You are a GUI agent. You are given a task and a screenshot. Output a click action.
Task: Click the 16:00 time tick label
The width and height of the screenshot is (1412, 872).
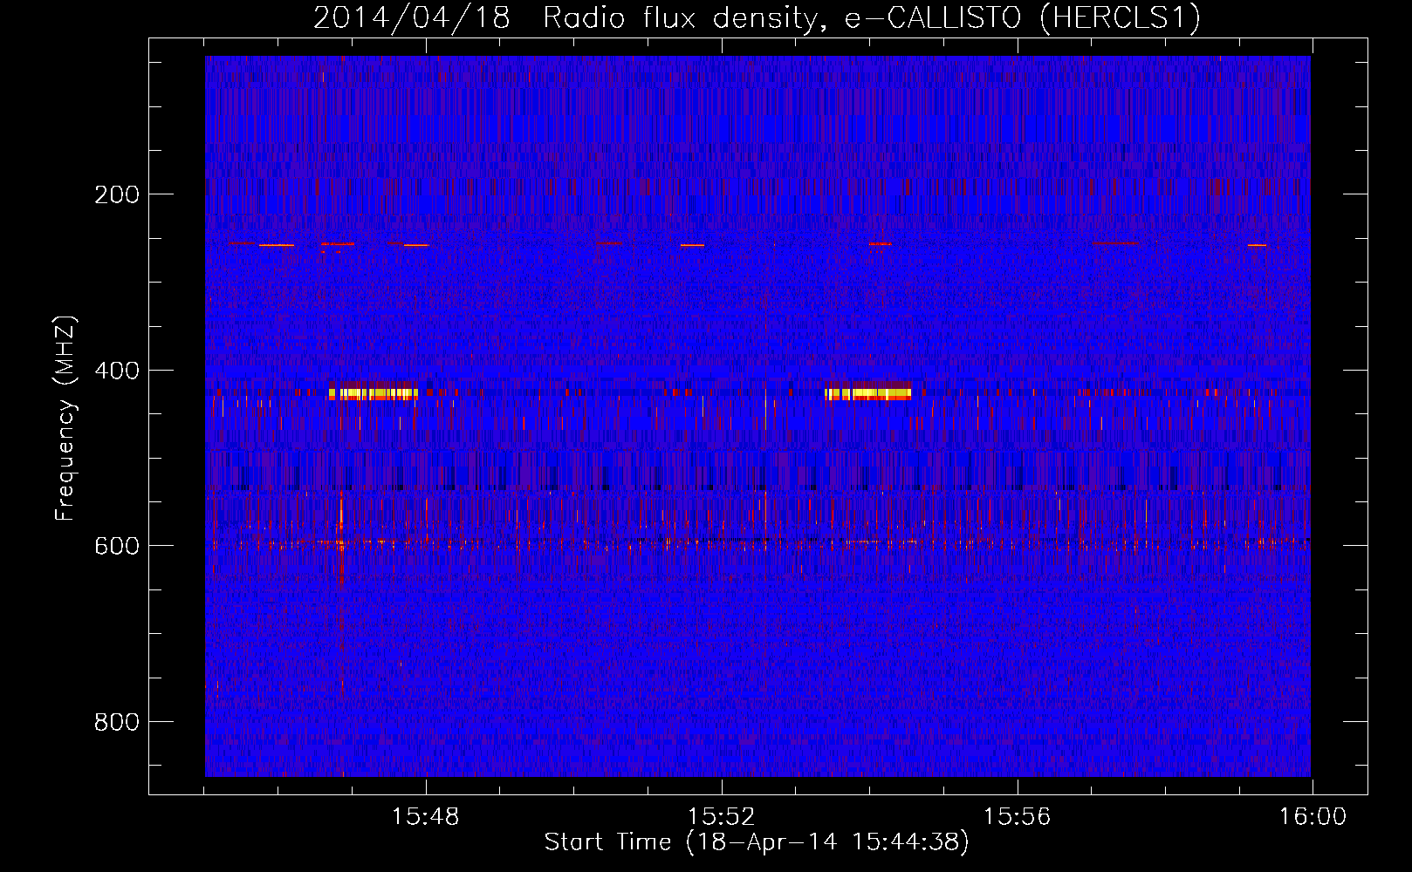(x=1313, y=817)
